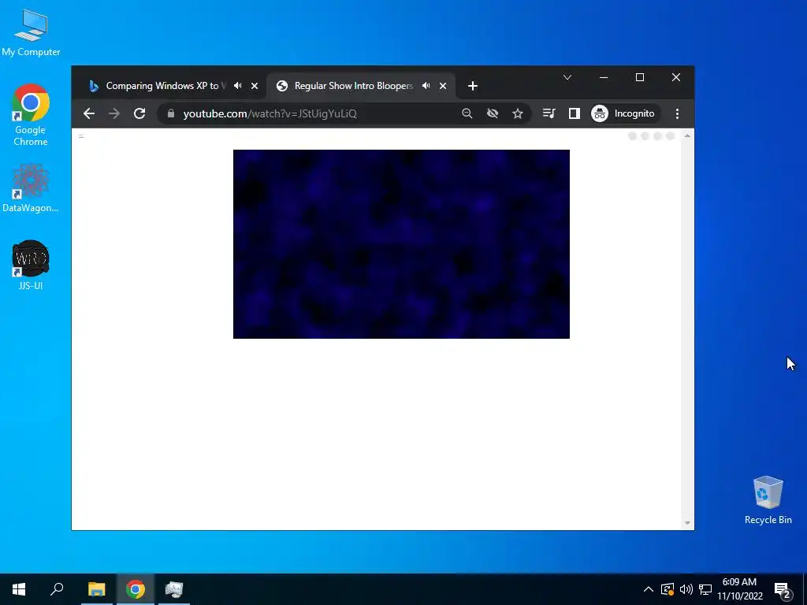Expand the tab search dropdown arrow
This screenshot has height=605, width=807.
567,77
